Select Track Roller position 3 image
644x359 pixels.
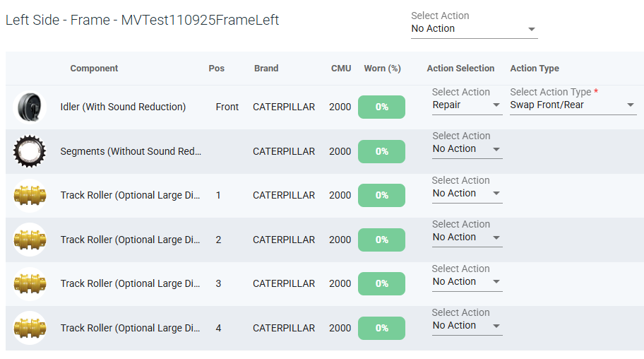(30, 284)
